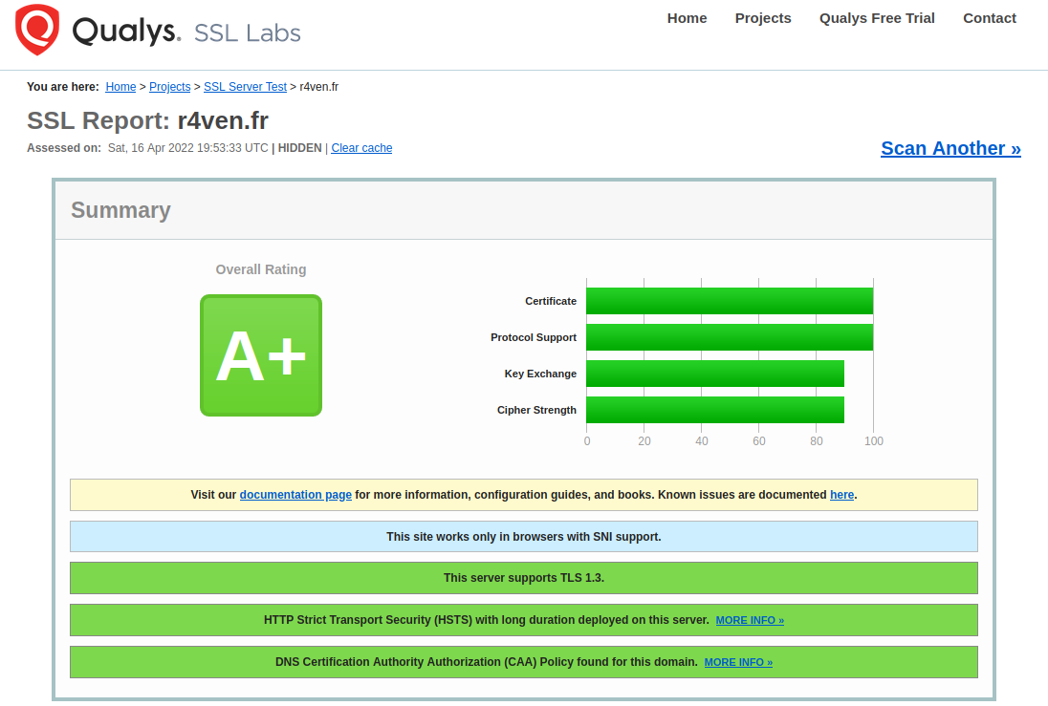Screen dimensions: 1048x706
Task: Follow the SSL Server Test breadcrumb link
Action: pos(246,87)
